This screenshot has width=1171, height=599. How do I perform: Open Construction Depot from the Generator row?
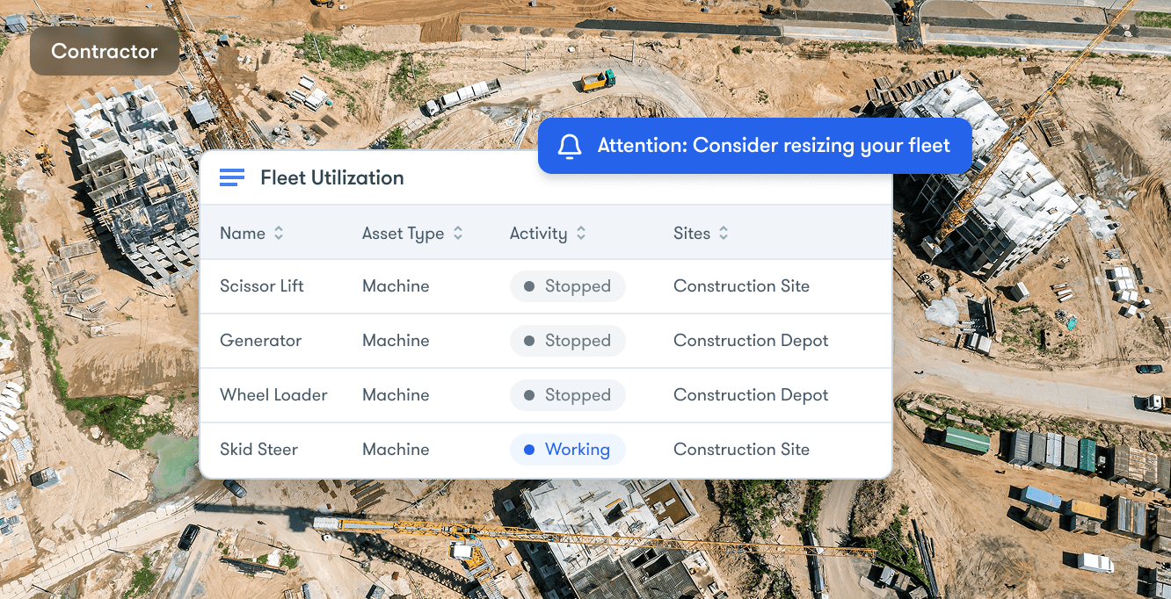[x=751, y=340]
